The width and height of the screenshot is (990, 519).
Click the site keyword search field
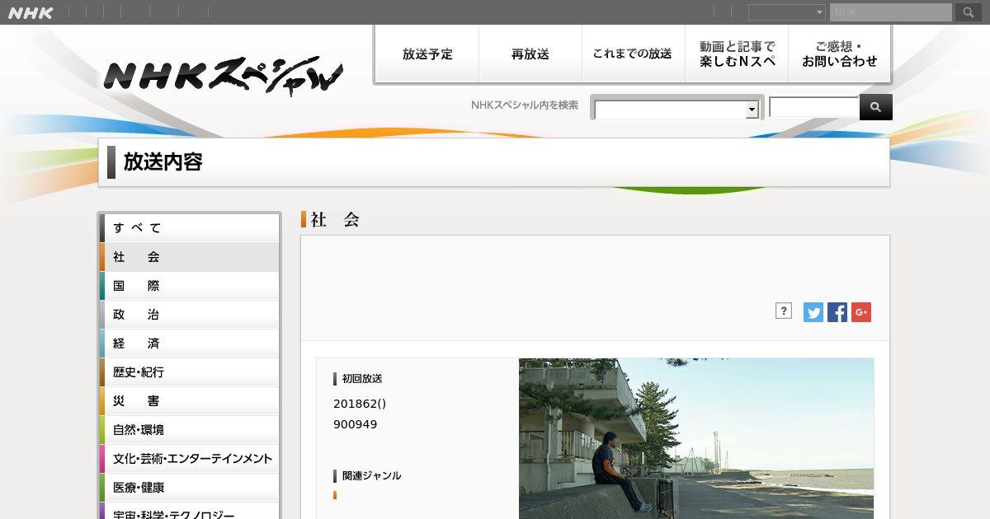[x=814, y=107]
